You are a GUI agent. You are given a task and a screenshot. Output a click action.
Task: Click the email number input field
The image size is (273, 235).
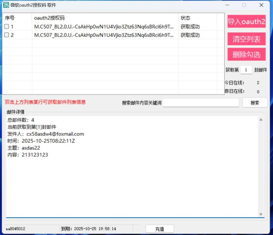(x=246, y=70)
